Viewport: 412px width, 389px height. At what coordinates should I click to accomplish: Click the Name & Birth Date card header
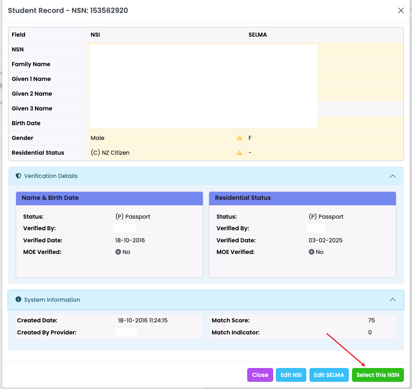tap(109, 198)
